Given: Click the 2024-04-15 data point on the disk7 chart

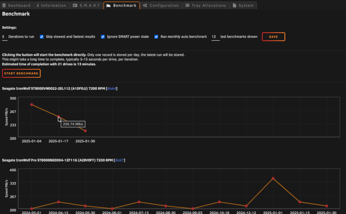Looking at the screenshot, I should tap(58, 202).
